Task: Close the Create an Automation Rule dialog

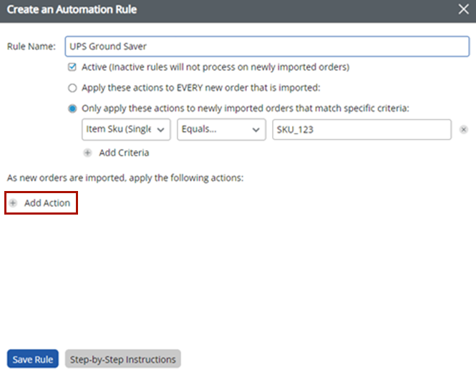Action: 463,10
